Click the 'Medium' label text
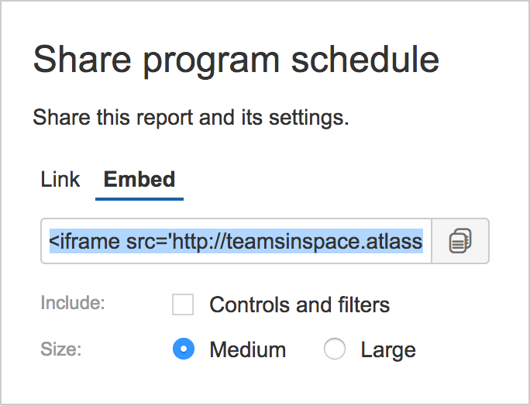The image size is (530, 406). [248, 349]
